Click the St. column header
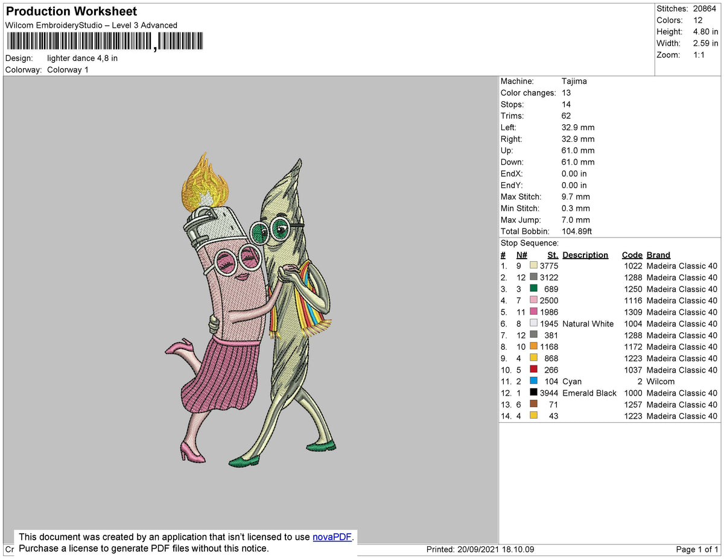724x559 pixels. (553, 255)
